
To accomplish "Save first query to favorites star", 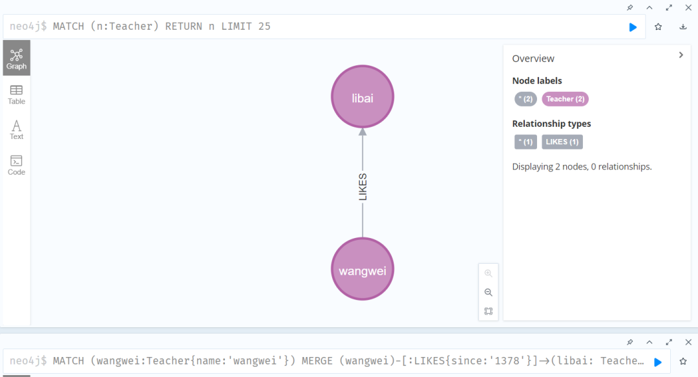I will (658, 27).
